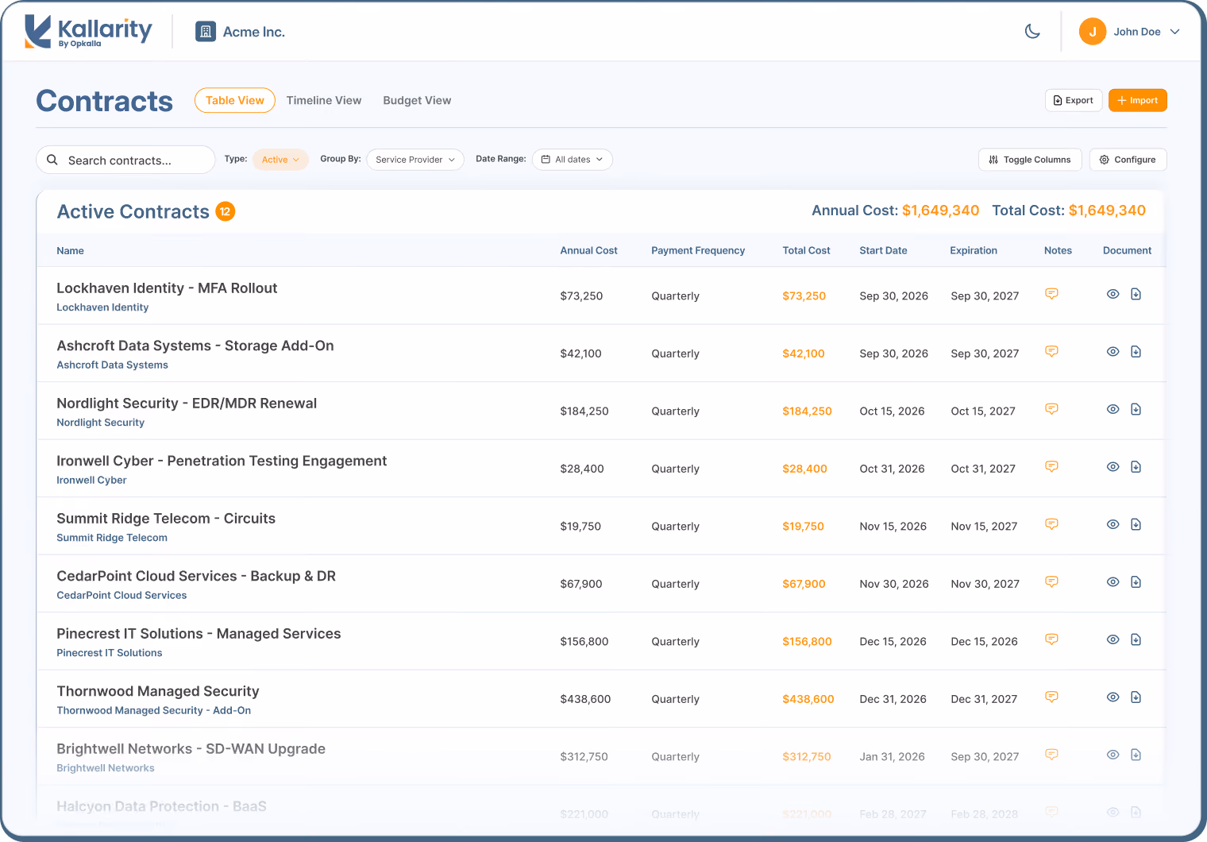Download Nordlight Security contract document
This screenshot has height=842, width=1207.
pyautogui.click(x=1136, y=409)
